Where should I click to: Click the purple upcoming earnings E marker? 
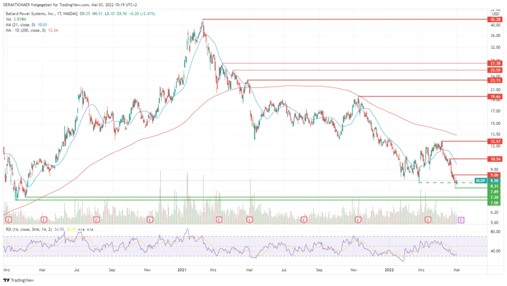click(461, 220)
